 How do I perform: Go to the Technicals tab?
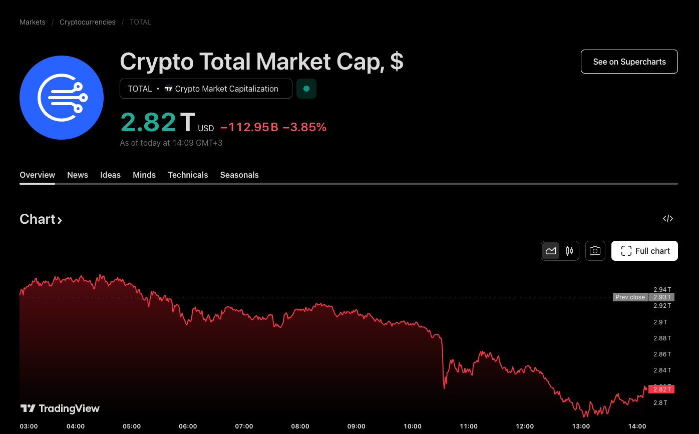[x=188, y=175]
